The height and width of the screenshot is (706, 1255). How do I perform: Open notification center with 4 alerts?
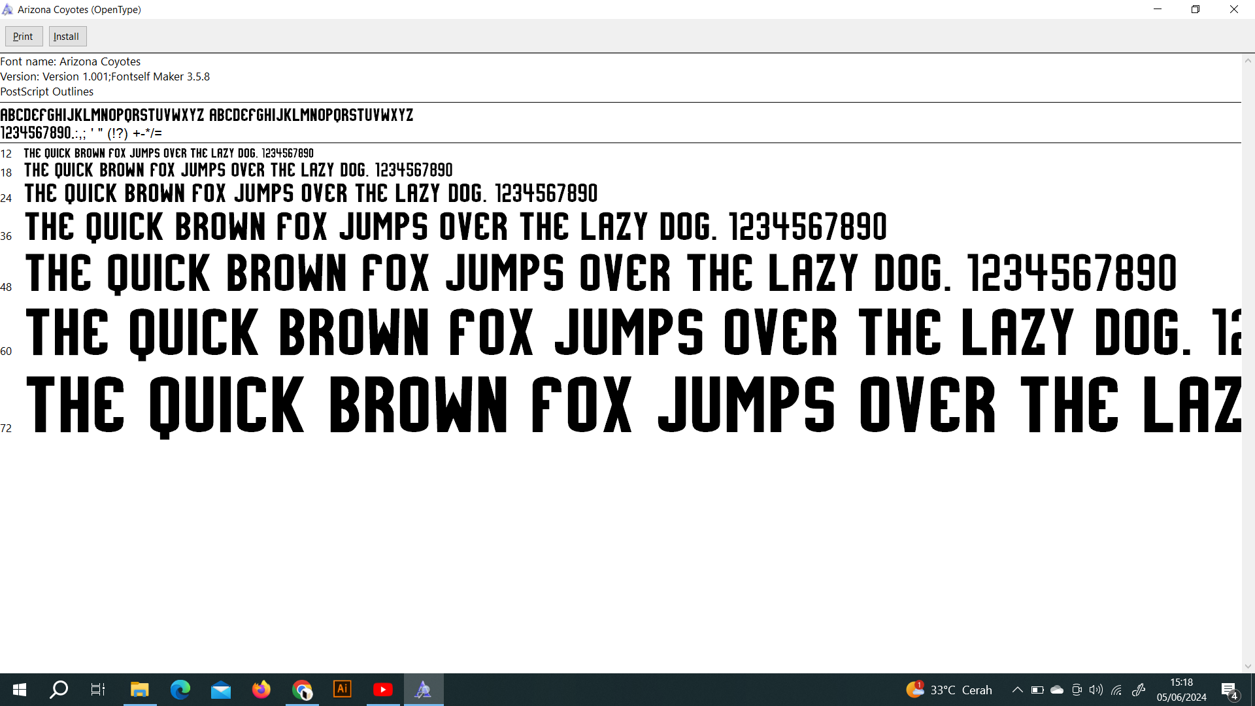tap(1229, 690)
